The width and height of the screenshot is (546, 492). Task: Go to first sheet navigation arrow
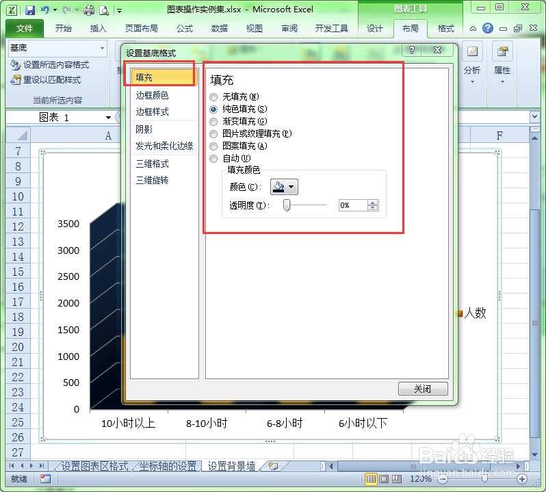click(x=12, y=466)
